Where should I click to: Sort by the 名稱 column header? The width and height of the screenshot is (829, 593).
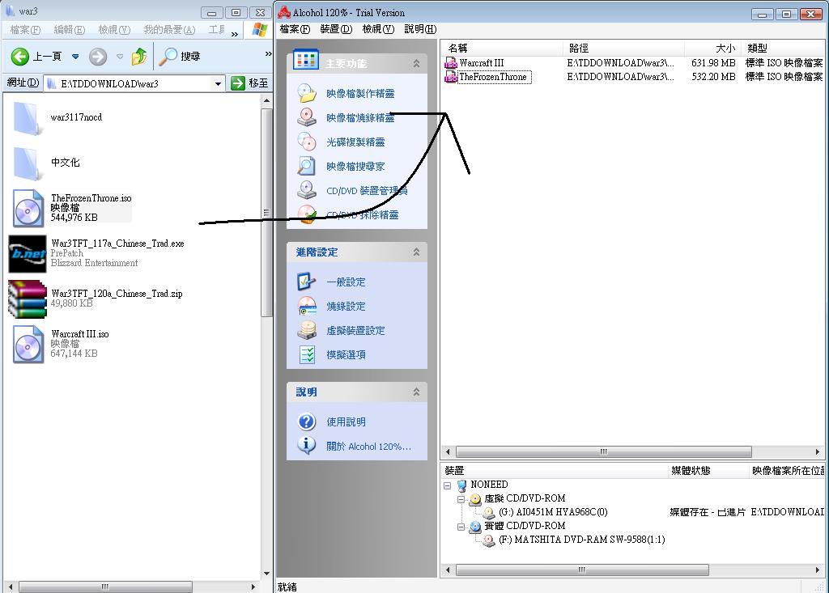click(500, 48)
